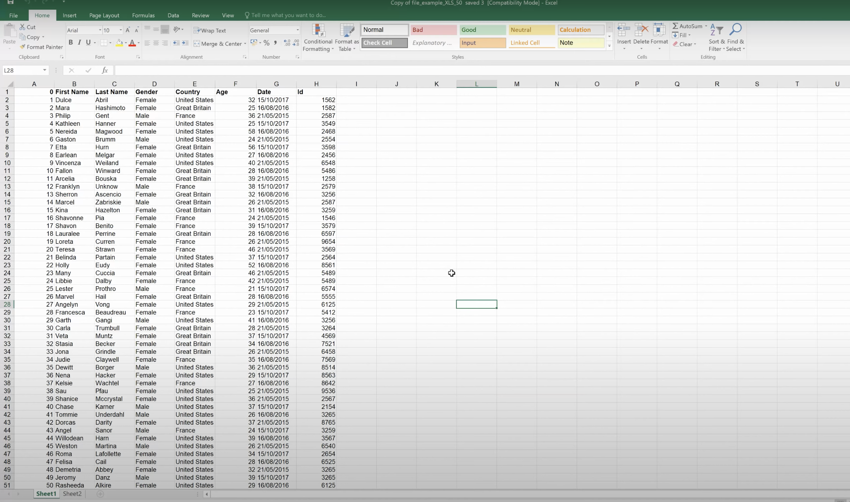Click the Cut scissors icon

tap(22, 27)
